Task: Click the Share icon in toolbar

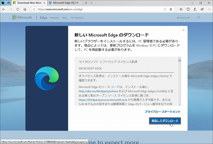Action: tap(201, 9)
